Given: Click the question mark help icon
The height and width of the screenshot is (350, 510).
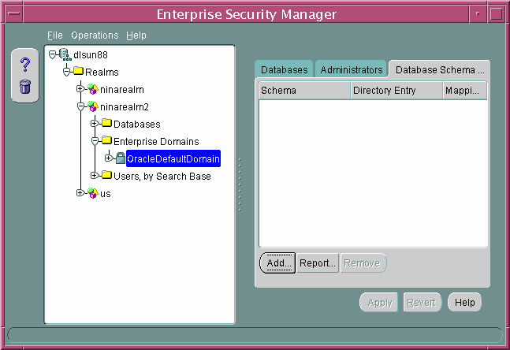Looking at the screenshot, I should pos(24,65).
